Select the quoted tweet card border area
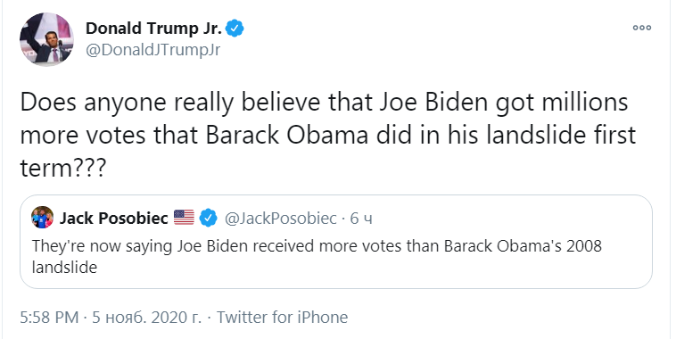 336,242
